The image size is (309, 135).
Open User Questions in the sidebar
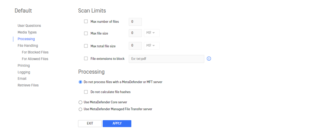point(29,26)
